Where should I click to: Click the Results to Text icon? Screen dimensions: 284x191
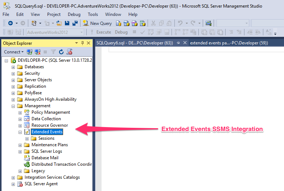[x=204, y=32]
